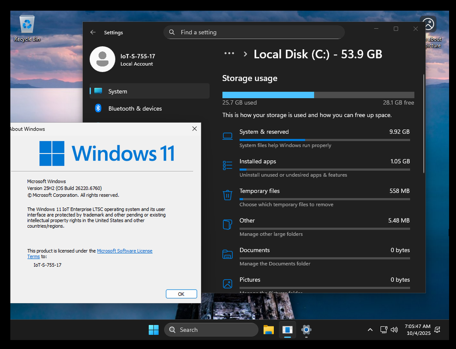The image size is (456, 349).
Task: Click the Pictures icon in storage list
Action: tap(228, 284)
